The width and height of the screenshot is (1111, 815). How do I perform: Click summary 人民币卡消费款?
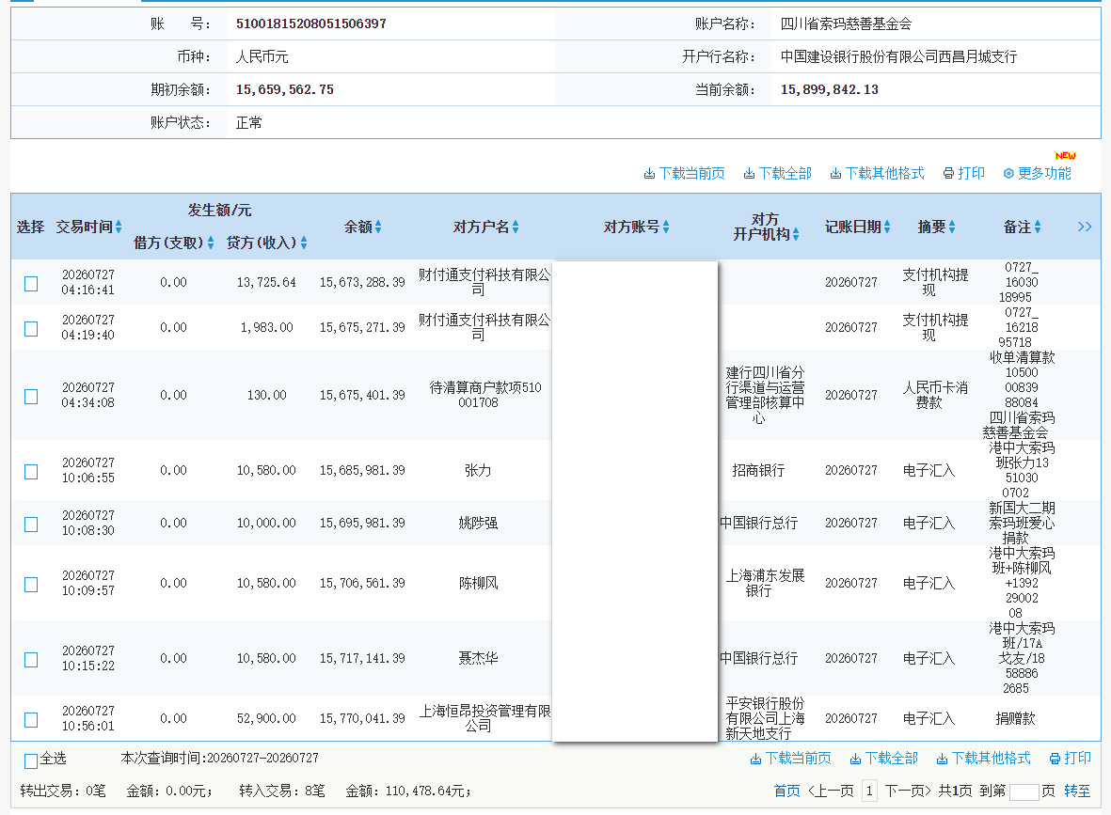[934, 395]
